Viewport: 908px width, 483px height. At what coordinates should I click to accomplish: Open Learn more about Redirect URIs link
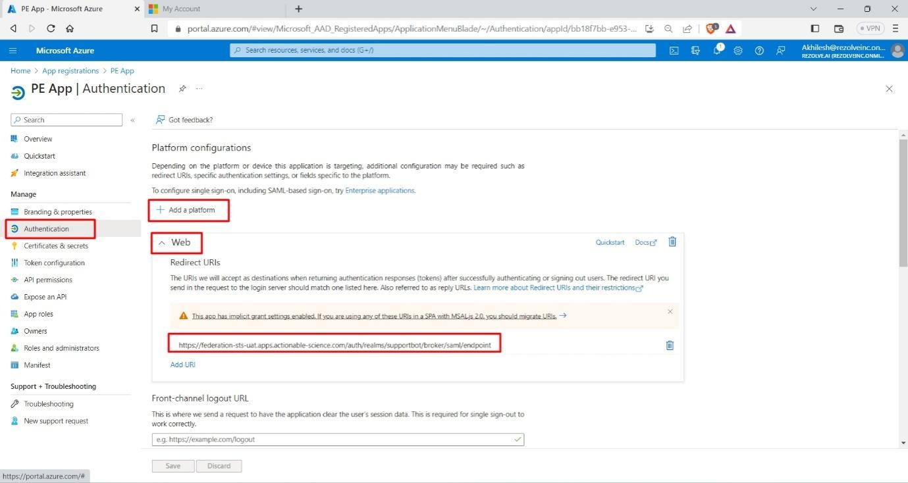click(x=558, y=288)
